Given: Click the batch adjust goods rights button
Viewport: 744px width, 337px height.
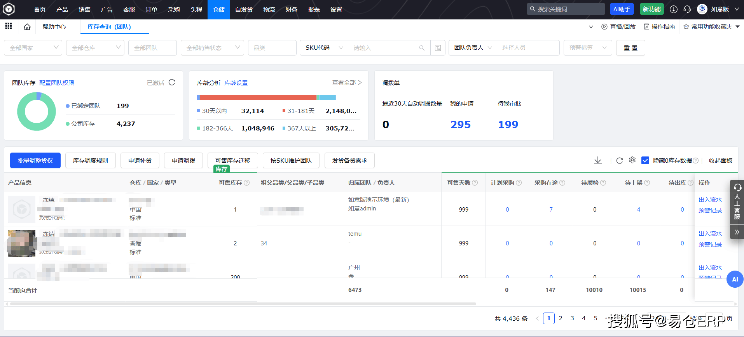Looking at the screenshot, I should click(x=35, y=160).
